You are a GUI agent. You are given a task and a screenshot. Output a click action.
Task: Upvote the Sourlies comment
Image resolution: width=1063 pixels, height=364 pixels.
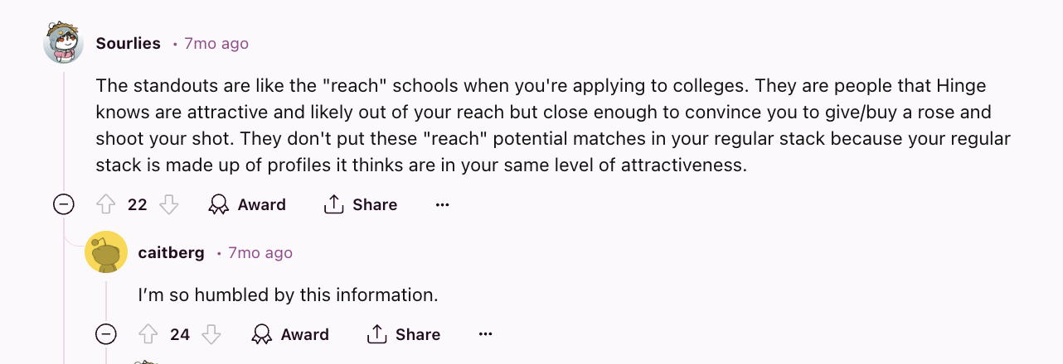pos(106,204)
